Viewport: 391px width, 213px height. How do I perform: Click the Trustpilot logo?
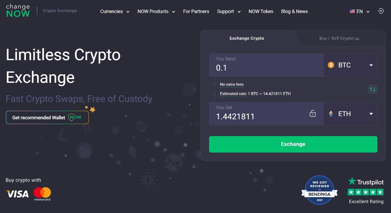point(366,182)
